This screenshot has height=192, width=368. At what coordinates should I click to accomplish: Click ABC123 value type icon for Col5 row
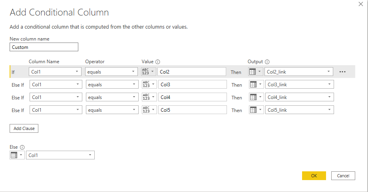(x=149, y=110)
